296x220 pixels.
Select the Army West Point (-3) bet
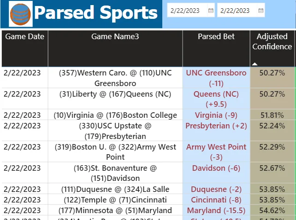click(216, 152)
